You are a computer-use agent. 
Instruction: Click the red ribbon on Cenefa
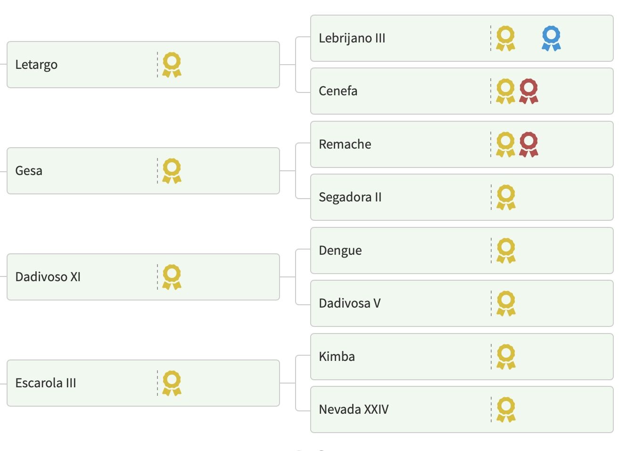tap(528, 91)
